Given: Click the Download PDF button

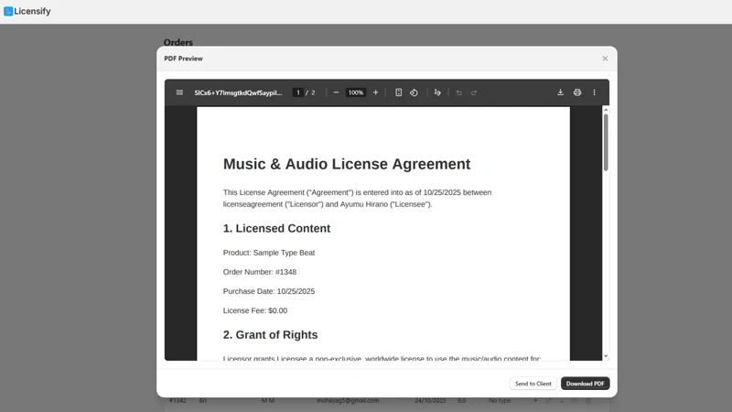Looking at the screenshot, I should pos(585,384).
